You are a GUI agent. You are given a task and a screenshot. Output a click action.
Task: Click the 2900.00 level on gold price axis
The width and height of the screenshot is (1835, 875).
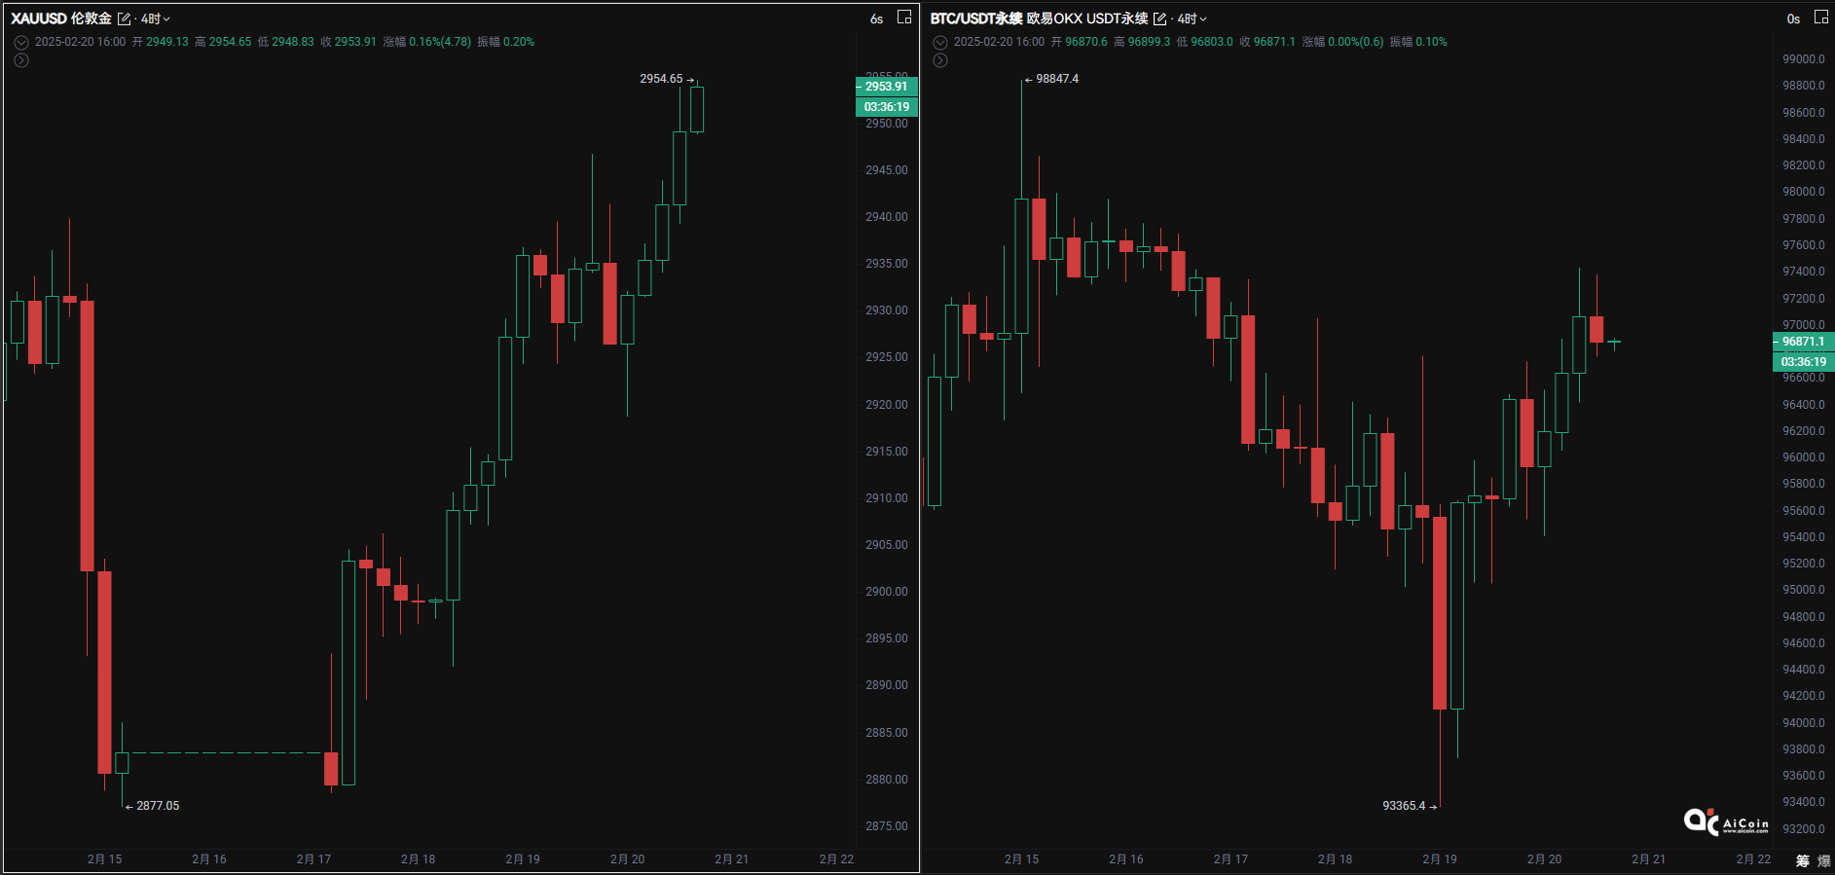click(x=887, y=592)
